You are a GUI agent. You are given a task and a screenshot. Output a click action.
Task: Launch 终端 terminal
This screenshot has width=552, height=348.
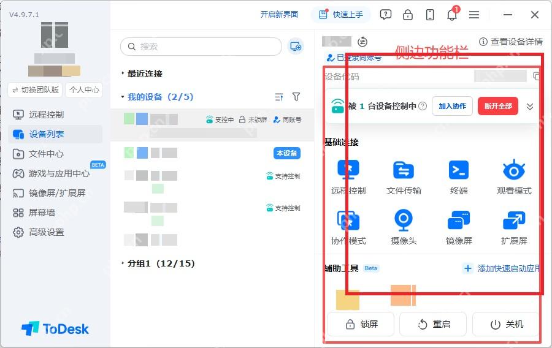point(459,178)
